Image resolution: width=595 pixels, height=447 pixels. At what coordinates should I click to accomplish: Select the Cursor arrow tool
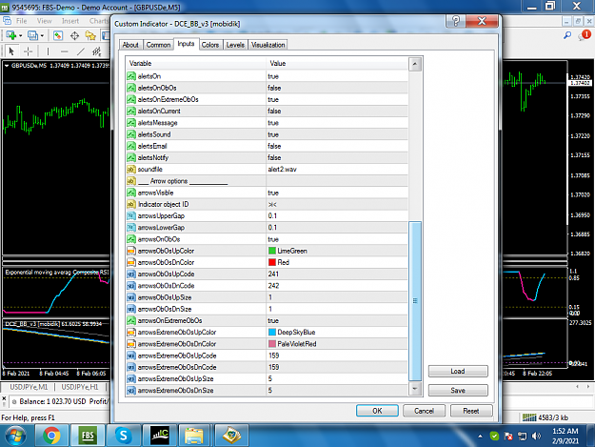tap(11, 51)
